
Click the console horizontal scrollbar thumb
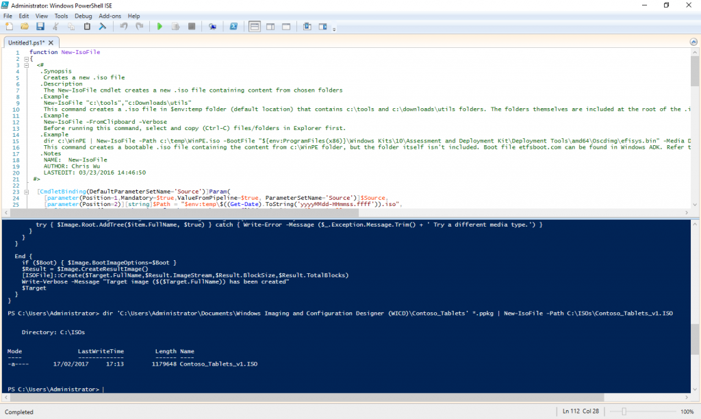click(x=307, y=397)
